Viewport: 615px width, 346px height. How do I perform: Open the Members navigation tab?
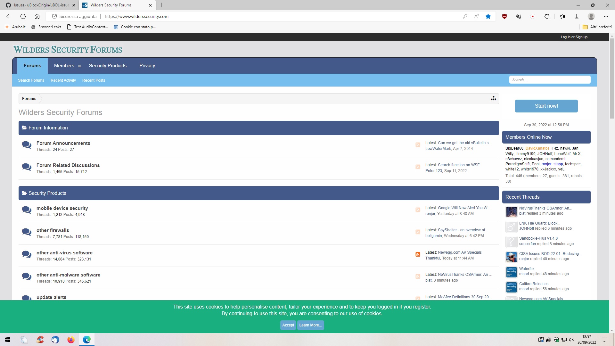click(64, 66)
